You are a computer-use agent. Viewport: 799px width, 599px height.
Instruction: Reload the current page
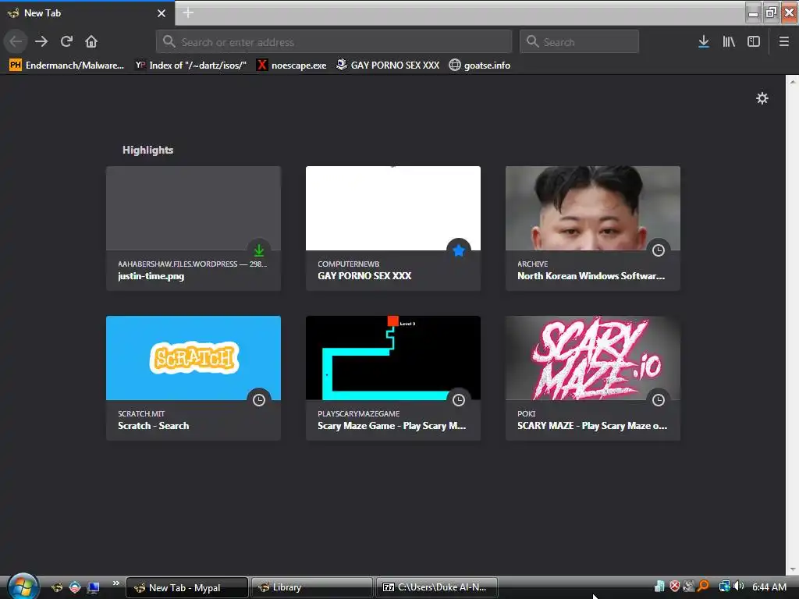[66, 42]
